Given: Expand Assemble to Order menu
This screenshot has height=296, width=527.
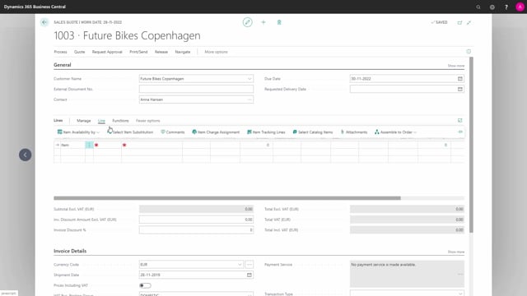Looking at the screenshot, I should (395, 132).
